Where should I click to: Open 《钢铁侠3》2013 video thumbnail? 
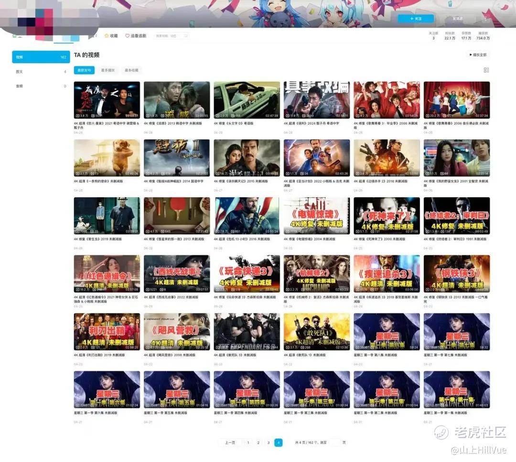(x=457, y=274)
